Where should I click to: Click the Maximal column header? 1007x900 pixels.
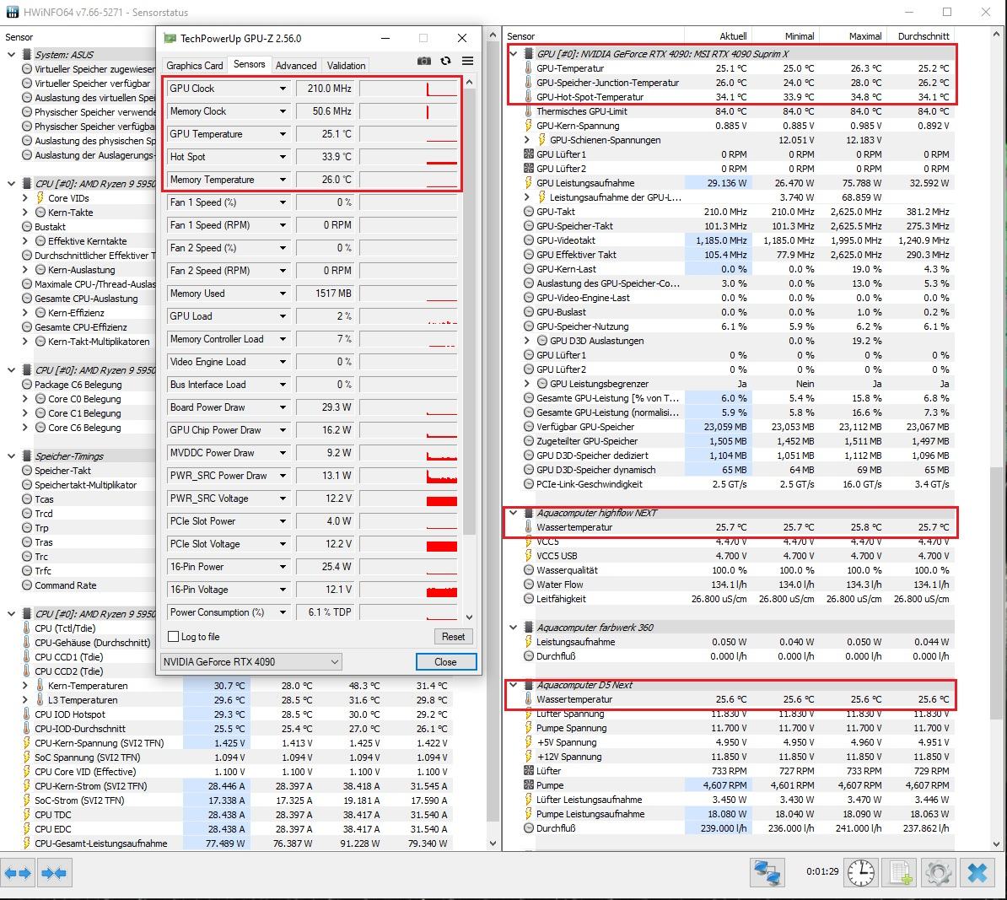854,36
